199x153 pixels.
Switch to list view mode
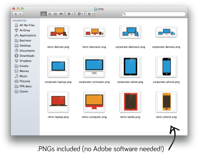(x=49, y=14)
